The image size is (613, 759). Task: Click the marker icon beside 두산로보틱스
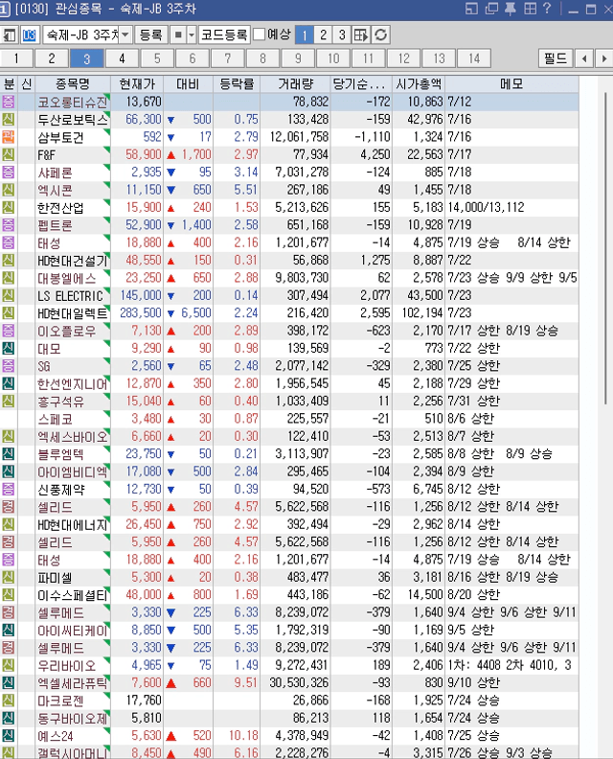(9, 119)
